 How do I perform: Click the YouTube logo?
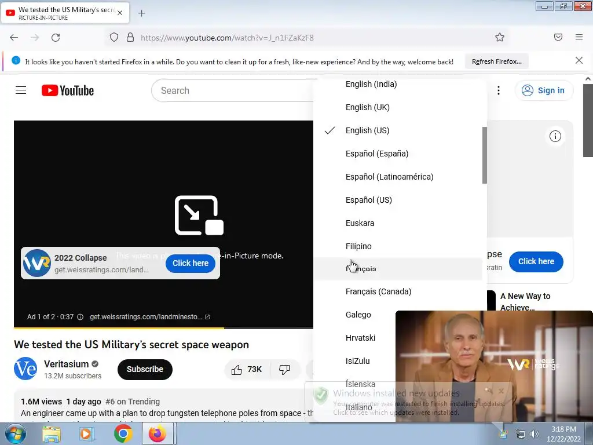(68, 90)
